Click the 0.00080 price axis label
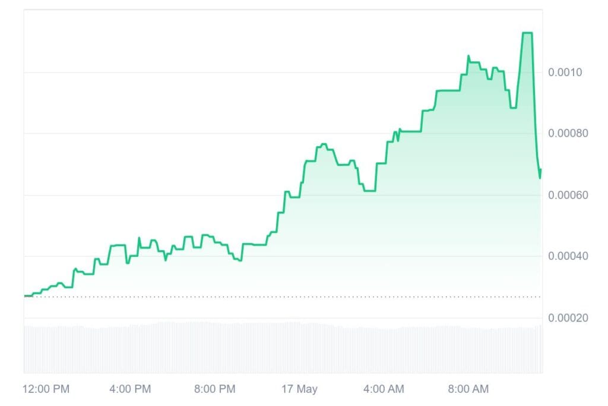Image resolution: width=608 pixels, height=406 pixels. 568,133
